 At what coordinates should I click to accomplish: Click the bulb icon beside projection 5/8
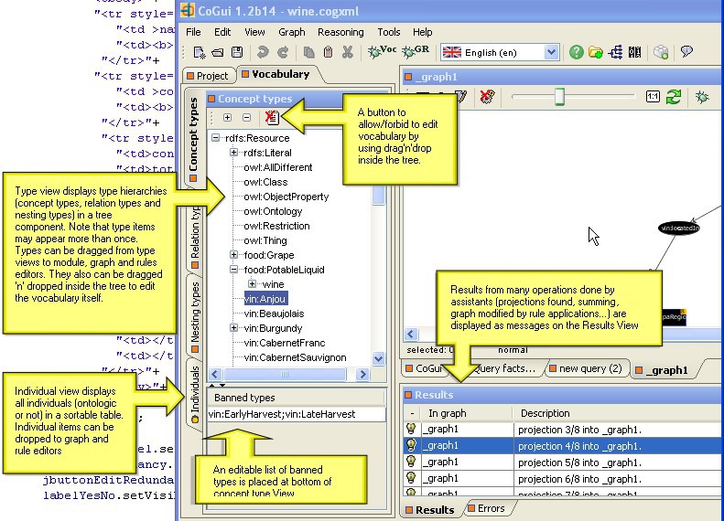[x=411, y=461]
